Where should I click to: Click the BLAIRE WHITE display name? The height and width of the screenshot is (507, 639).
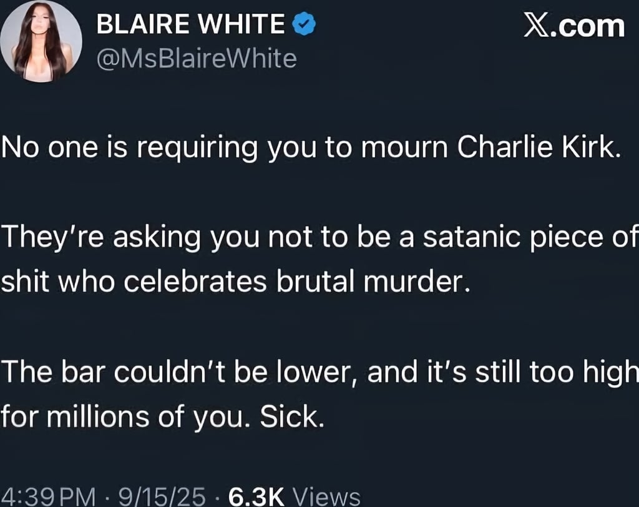click(x=191, y=25)
